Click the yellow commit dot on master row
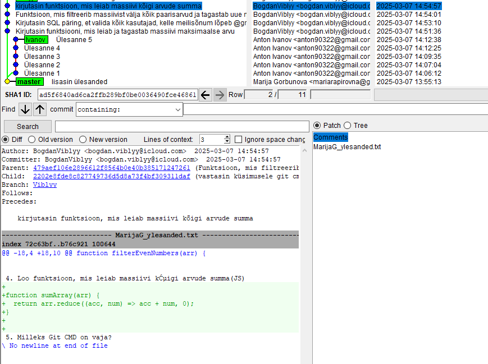488x364 pixels. pyautogui.click(x=7, y=82)
